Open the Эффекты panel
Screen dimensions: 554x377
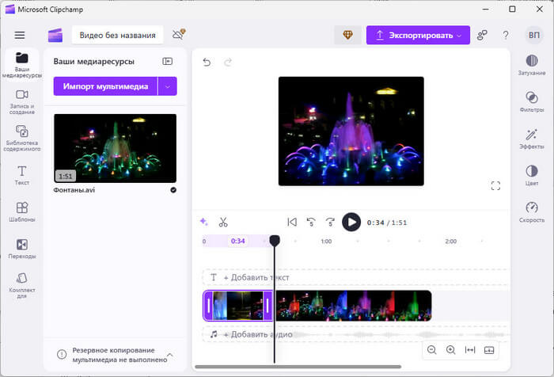[x=532, y=139]
